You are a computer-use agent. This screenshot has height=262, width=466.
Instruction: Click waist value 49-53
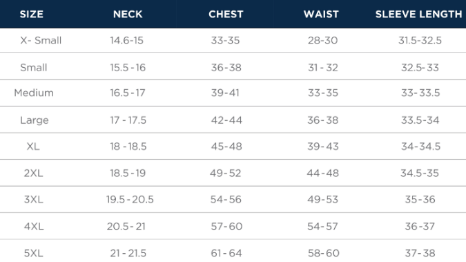tap(323, 200)
